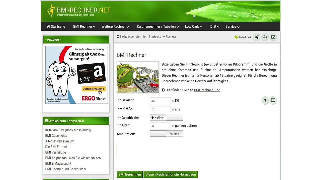Click the settings gears icon in breadcrumb bar
This screenshot has width=321, height=180.
click(256, 37)
